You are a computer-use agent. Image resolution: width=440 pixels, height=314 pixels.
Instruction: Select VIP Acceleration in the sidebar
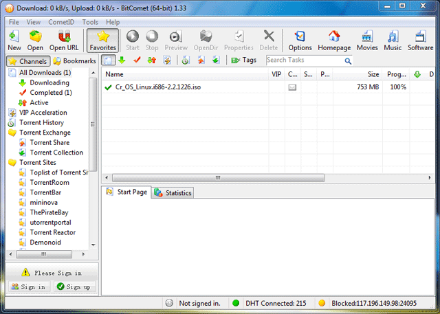point(43,113)
